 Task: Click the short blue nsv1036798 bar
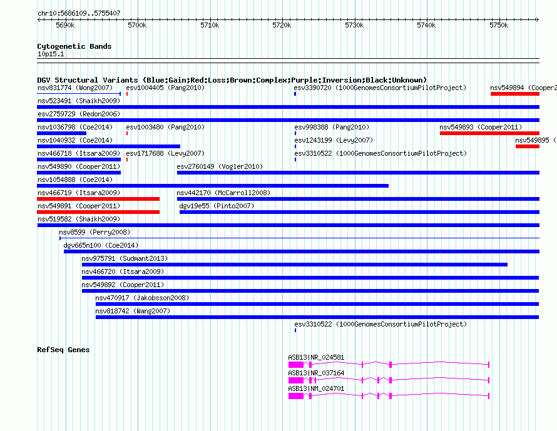pos(61,133)
